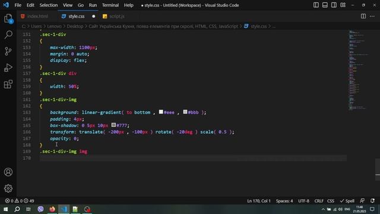
Task: Open Windows taskbar search
Action: 17,209
